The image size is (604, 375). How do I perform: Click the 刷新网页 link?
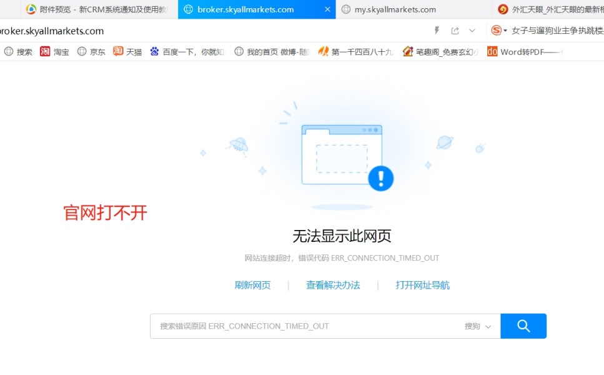click(x=252, y=285)
